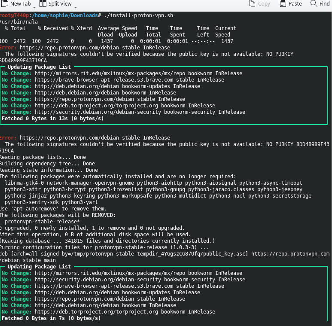Click the Split View toolbar button
The image size is (332, 326).
pos(56,4)
